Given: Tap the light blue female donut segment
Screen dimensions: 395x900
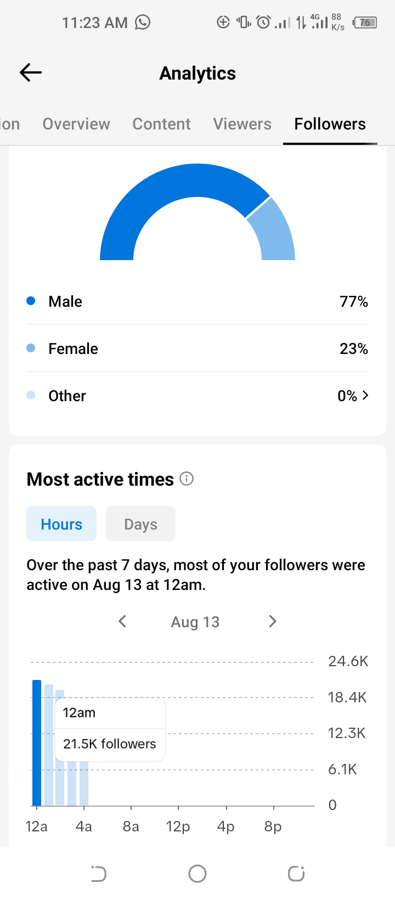Looking at the screenshot, I should tap(274, 230).
